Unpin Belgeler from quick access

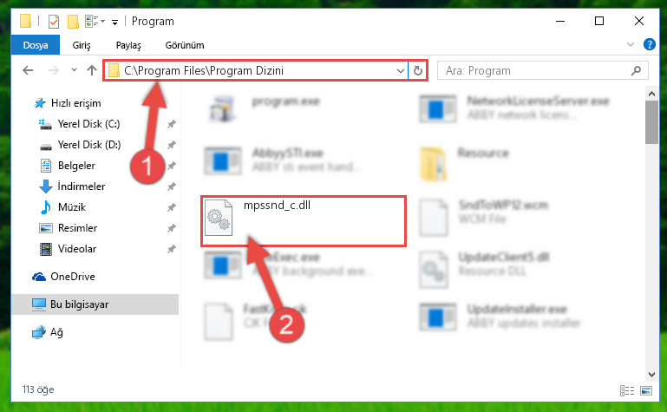[x=171, y=166]
